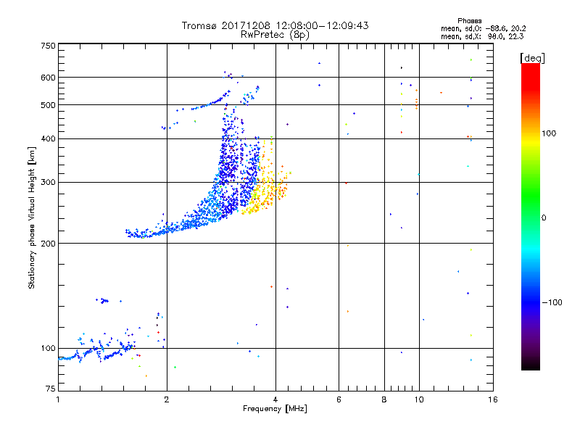The width and height of the screenshot is (580, 435).
Task: Click the 4 tick on the frequency axis
Action: click(x=275, y=399)
